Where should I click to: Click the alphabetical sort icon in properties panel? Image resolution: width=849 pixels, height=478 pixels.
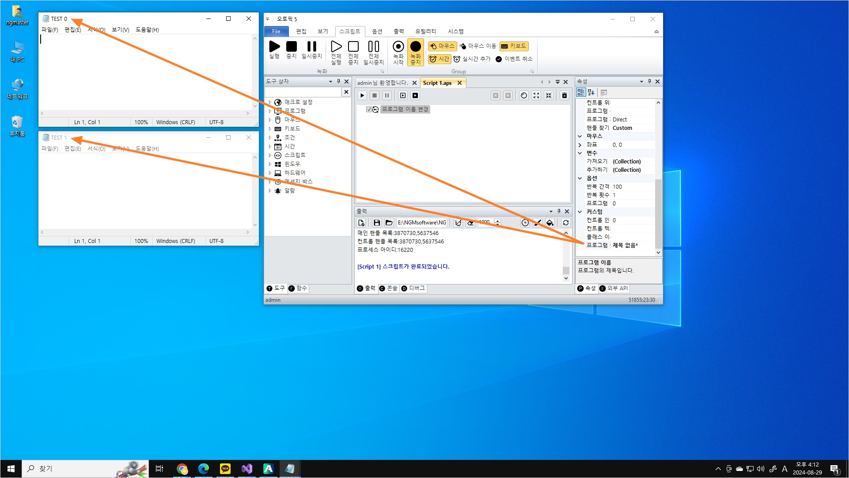click(591, 92)
